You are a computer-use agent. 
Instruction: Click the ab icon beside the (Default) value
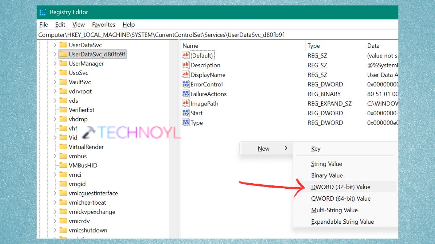point(186,55)
